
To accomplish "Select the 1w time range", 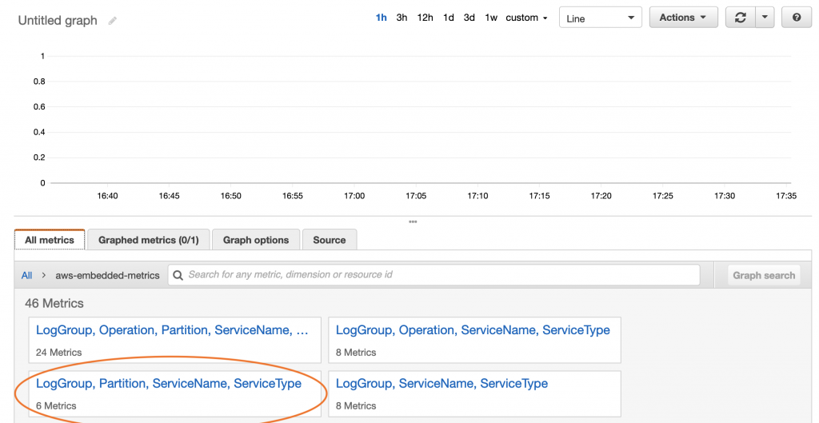I will [491, 18].
